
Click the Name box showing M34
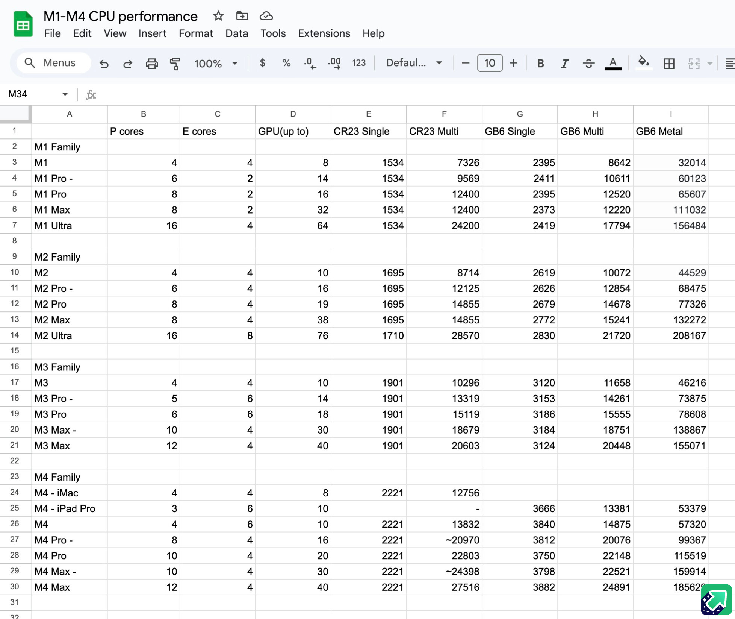click(x=34, y=94)
